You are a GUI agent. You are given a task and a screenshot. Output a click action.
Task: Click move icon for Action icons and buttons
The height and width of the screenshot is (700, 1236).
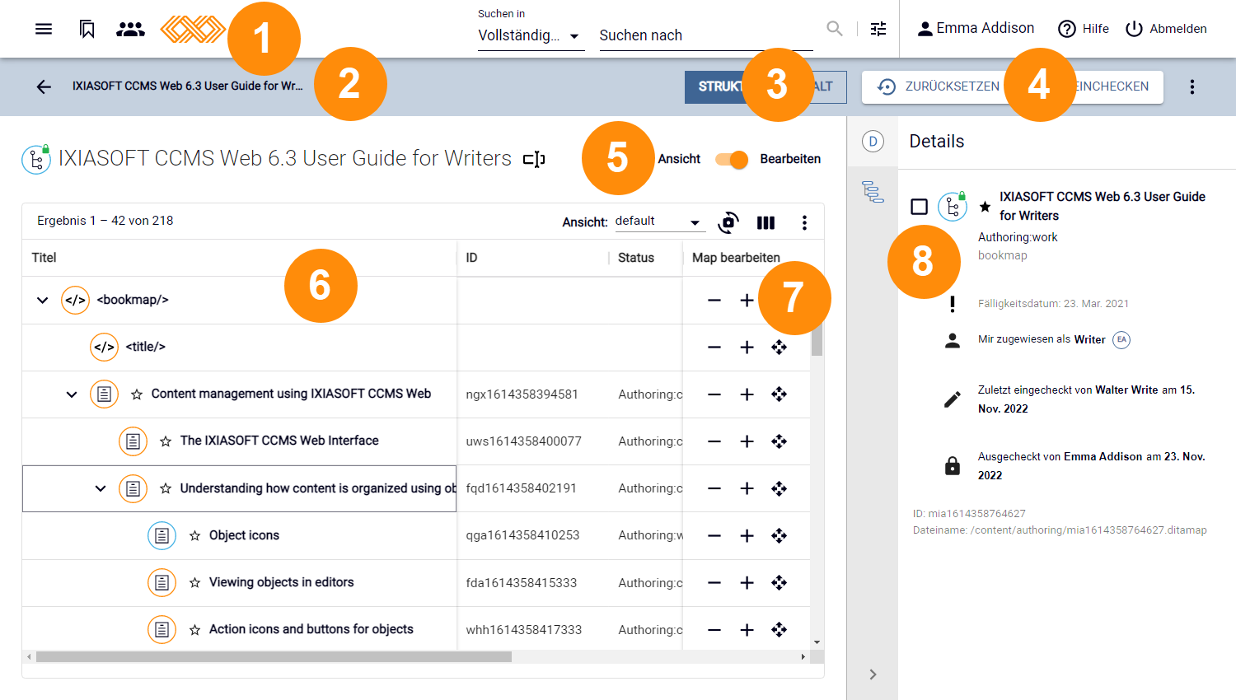click(x=779, y=629)
